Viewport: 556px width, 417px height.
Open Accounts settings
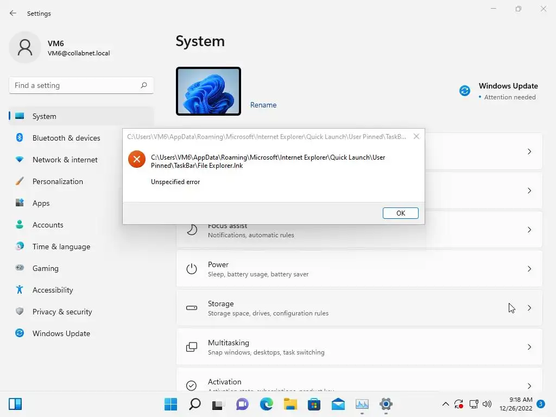[x=81, y=225]
